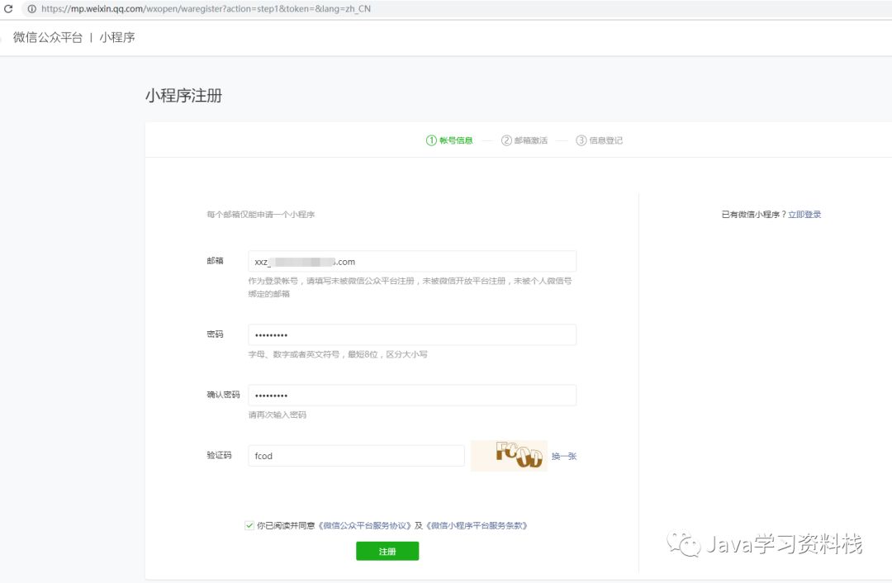Click the text 已有微信小程序？
This screenshot has width=892, height=583.
pyautogui.click(x=754, y=215)
